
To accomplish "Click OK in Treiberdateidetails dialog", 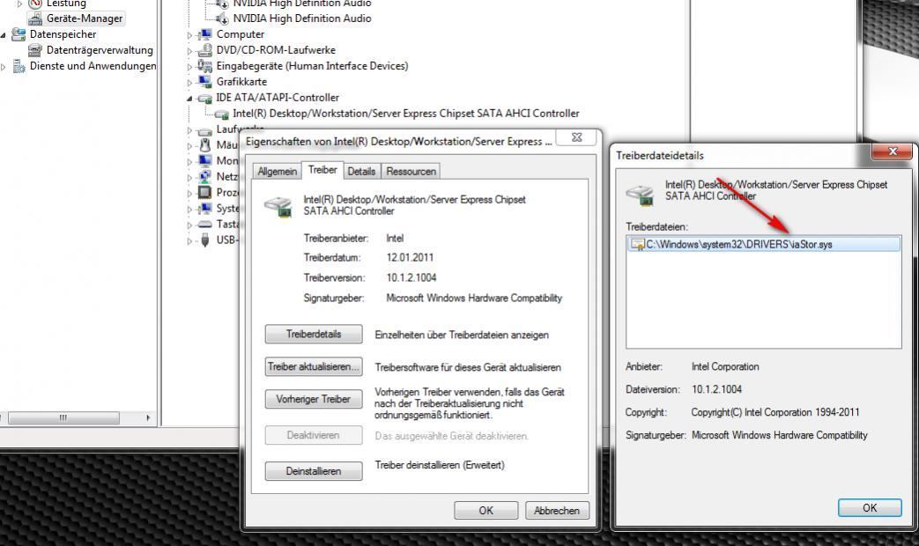I will (x=870, y=508).
